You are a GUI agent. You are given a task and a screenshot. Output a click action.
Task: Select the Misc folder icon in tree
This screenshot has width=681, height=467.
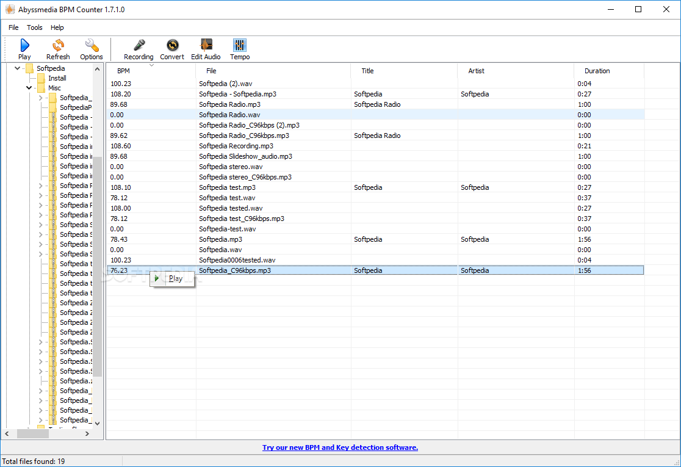tap(41, 88)
